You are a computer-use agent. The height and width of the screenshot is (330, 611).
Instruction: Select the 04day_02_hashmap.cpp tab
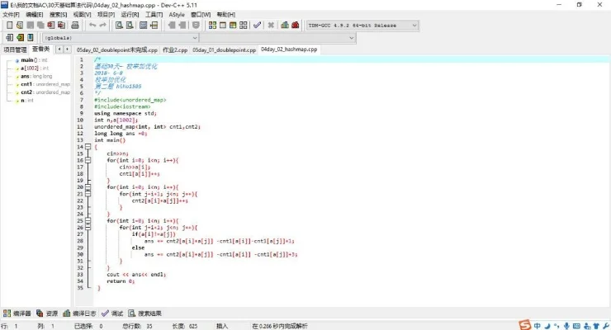[289, 49]
